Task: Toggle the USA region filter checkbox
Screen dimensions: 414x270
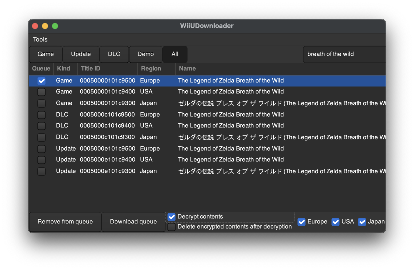Action: 335,222
